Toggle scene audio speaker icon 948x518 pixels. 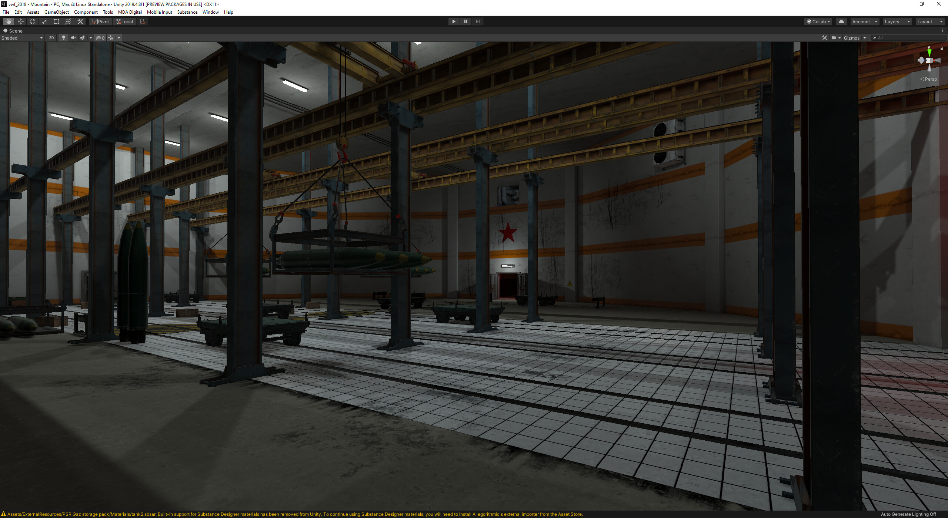(x=73, y=38)
